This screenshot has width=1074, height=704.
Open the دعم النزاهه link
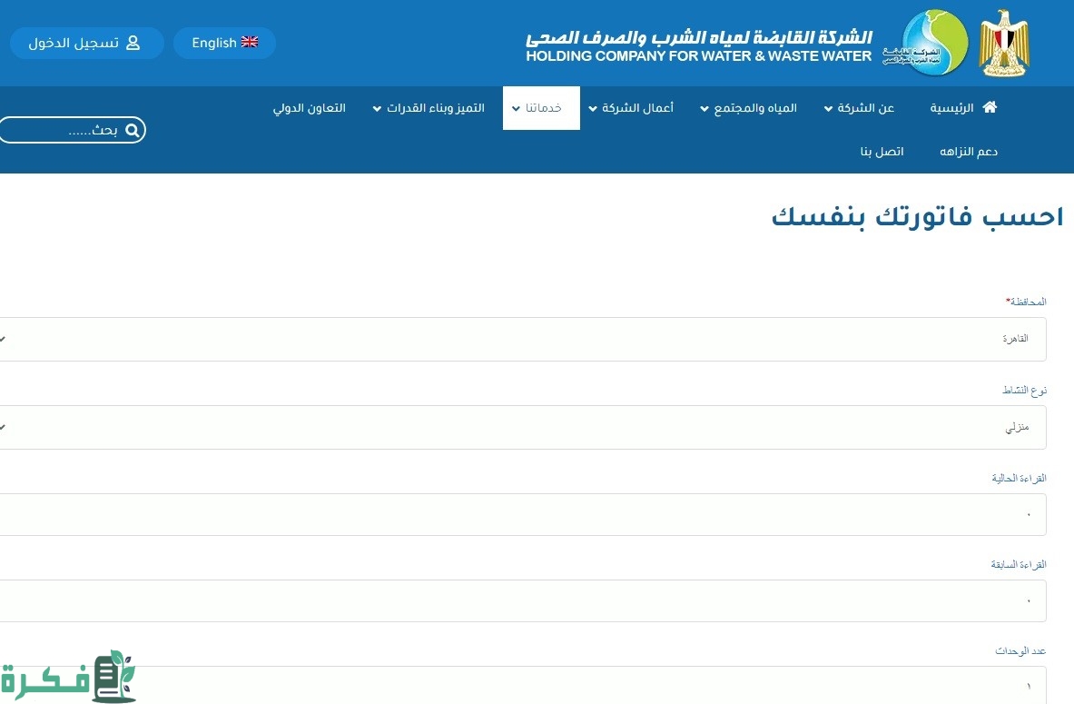[x=969, y=152]
